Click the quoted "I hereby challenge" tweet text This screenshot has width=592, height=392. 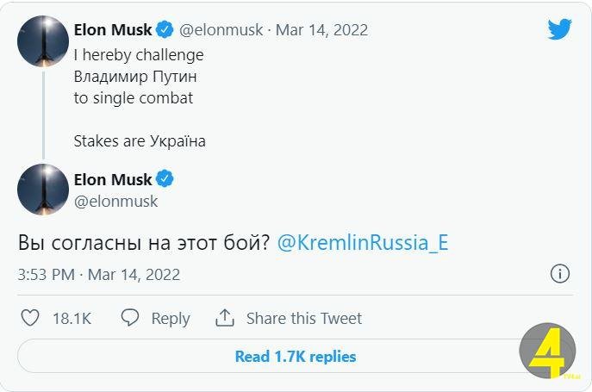[139, 55]
